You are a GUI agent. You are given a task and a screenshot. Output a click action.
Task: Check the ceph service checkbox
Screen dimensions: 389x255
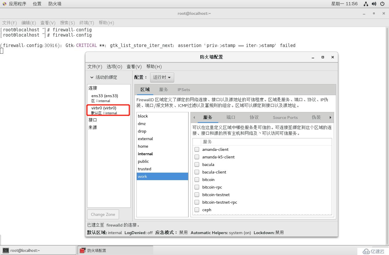[x=197, y=210]
